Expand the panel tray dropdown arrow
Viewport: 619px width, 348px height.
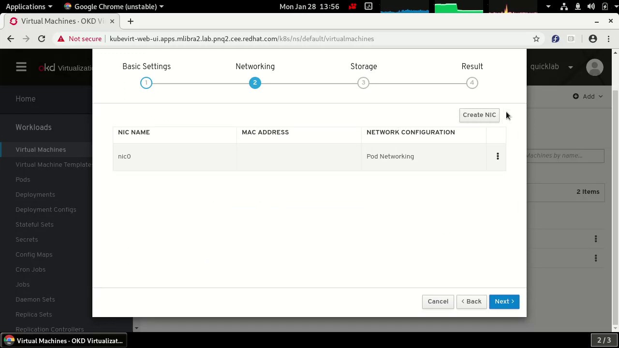click(548, 6)
